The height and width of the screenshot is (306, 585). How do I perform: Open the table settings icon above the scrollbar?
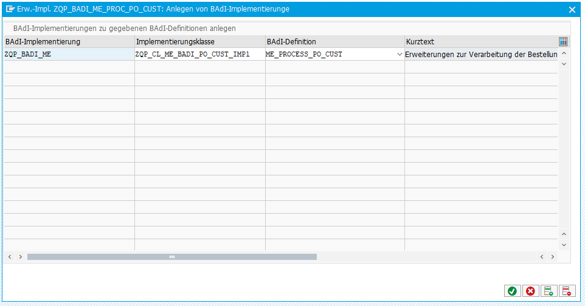563,41
